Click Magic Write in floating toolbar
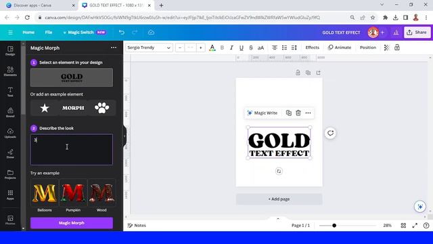The width and height of the screenshot is (433, 244). pos(263,113)
